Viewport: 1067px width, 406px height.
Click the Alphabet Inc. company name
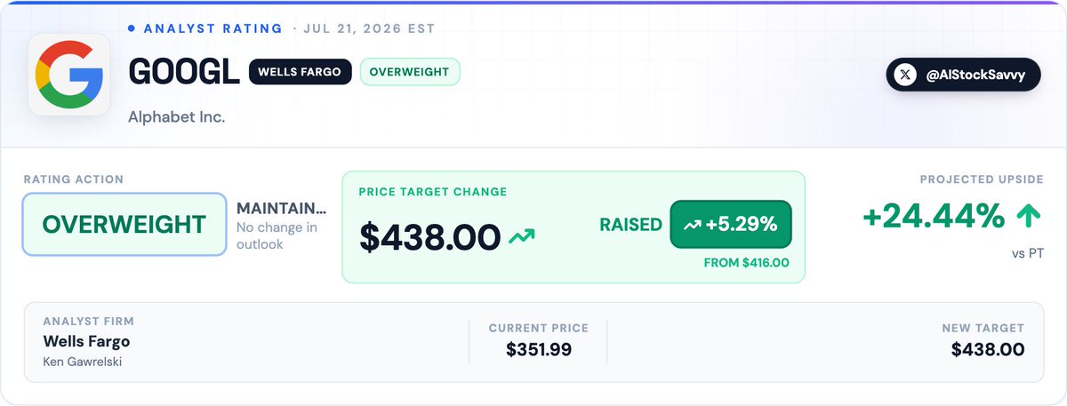(x=176, y=116)
